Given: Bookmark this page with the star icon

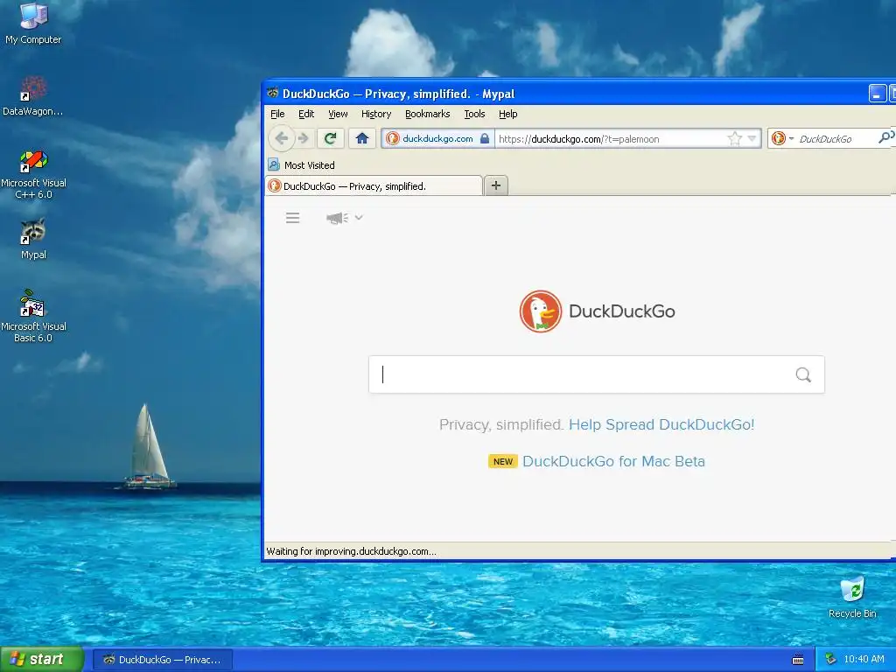Looking at the screenshot, I should click(735, 138).
